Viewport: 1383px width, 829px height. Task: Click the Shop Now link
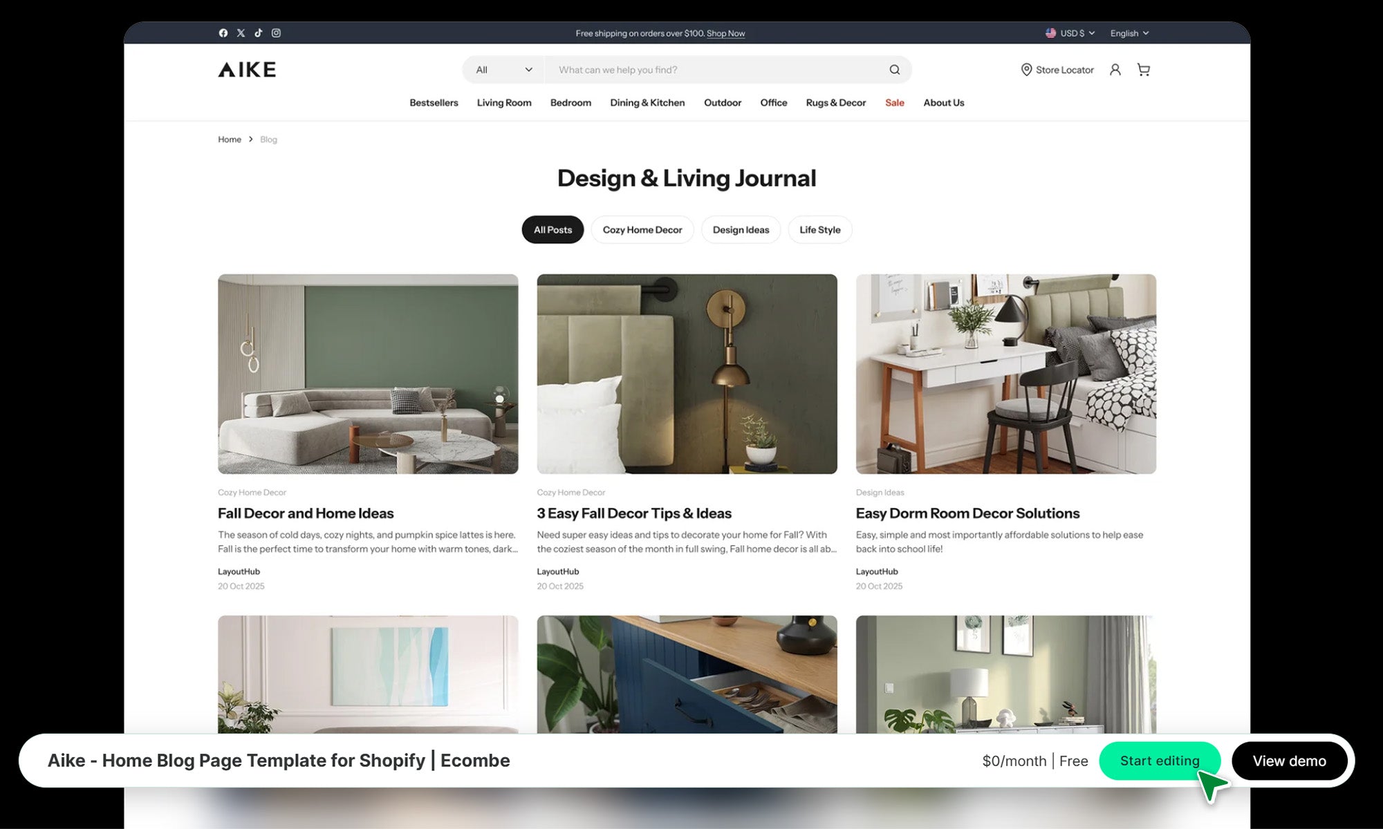[x=725, y=33]
